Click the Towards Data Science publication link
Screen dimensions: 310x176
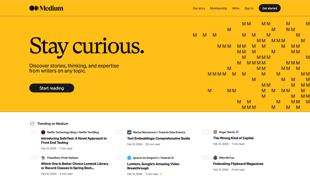pyautogui.click(x=172, y=132)
